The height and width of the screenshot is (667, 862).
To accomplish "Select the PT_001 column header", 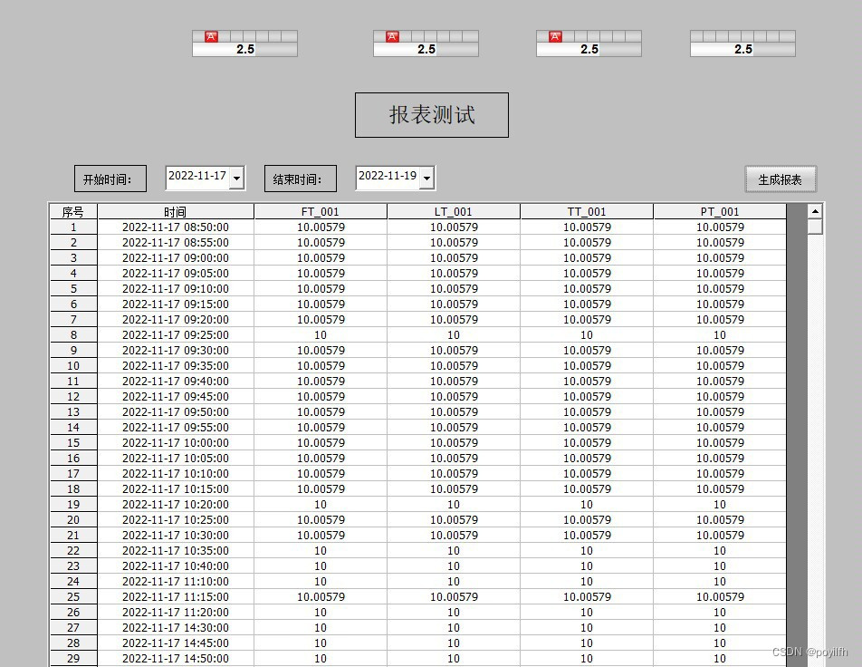I will tap(720, 211).
